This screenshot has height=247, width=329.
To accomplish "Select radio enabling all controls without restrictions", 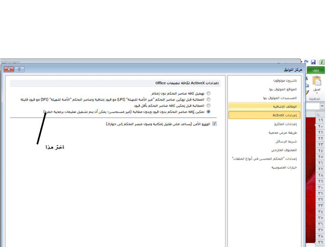I will (208, 112).
